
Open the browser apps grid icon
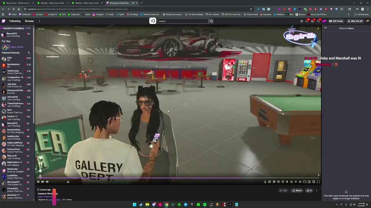point(3,14)
